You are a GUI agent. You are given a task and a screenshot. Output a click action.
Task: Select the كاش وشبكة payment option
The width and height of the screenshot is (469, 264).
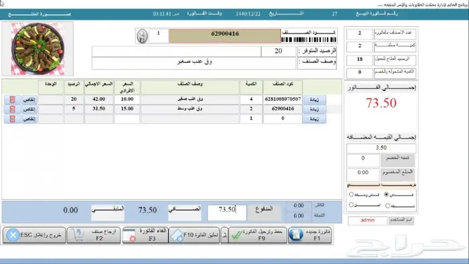(x=352, y=194)
